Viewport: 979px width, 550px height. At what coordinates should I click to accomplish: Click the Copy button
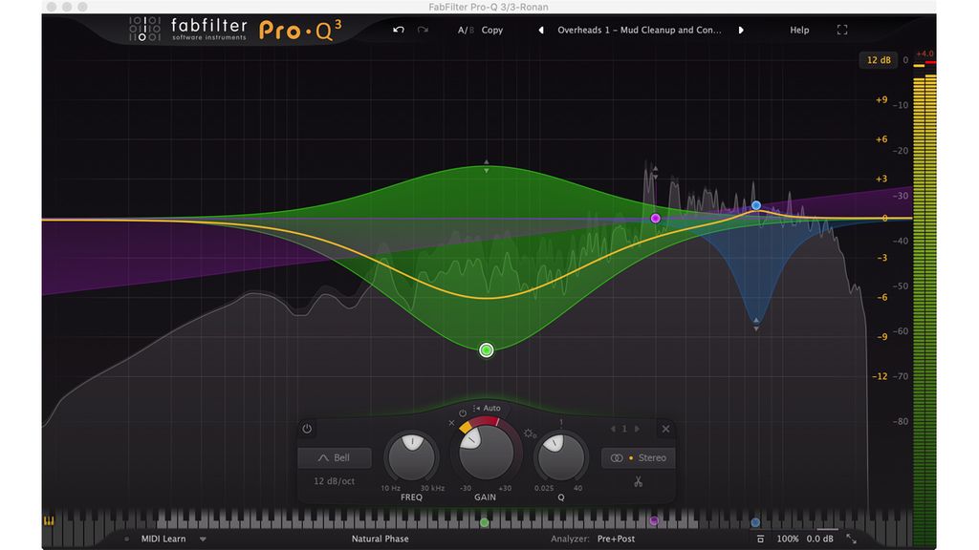pyautogui.click(x=490, y=30)
